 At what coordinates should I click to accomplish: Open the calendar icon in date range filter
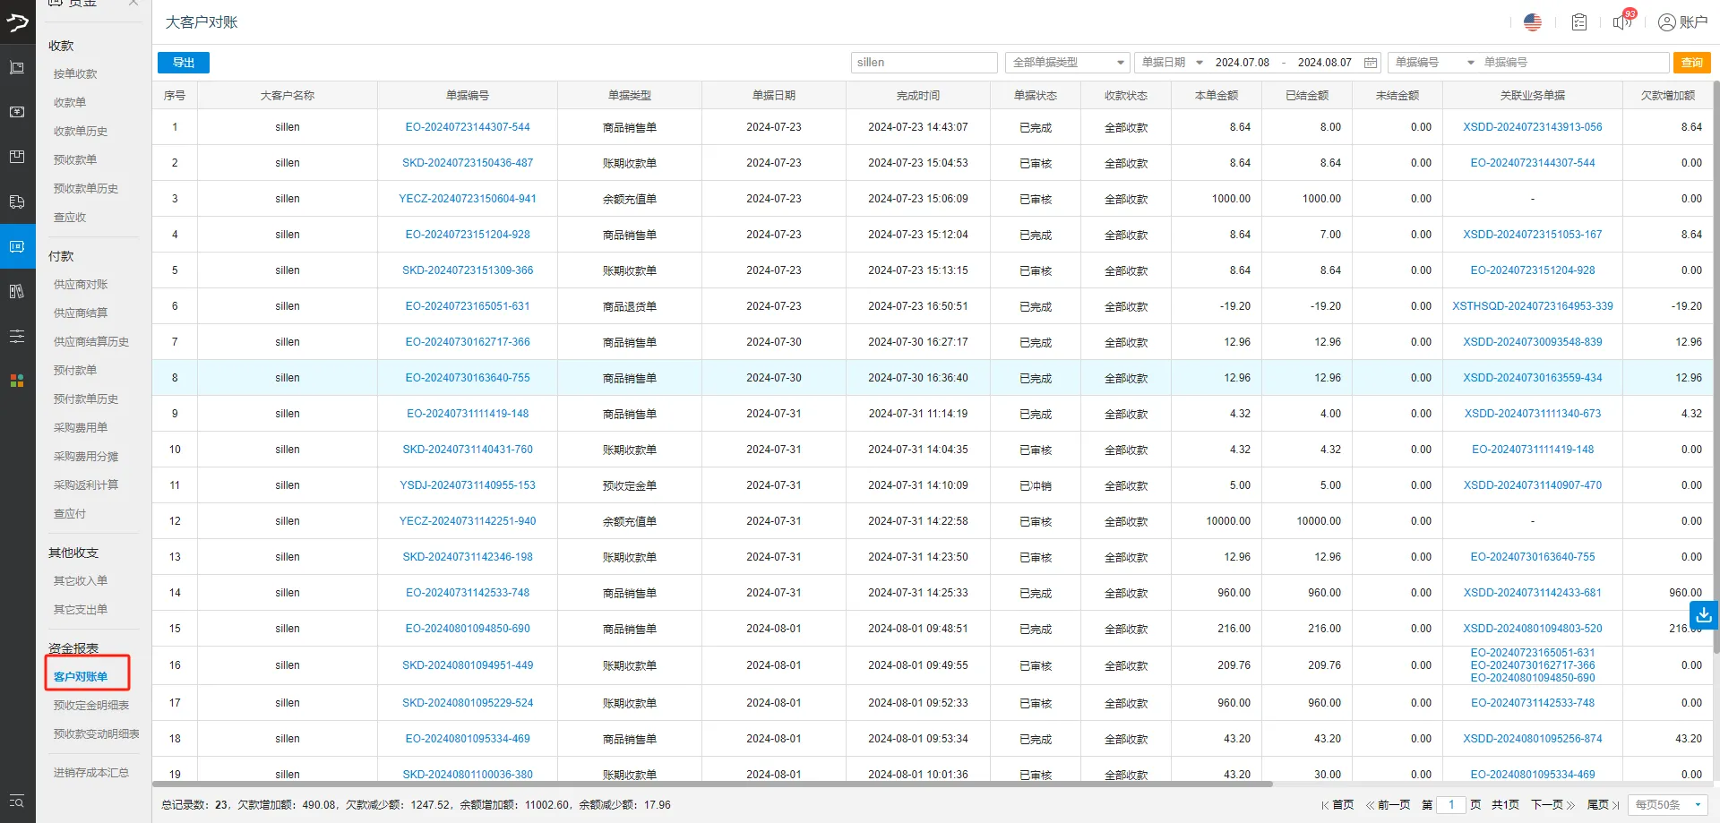[x=1370, y=63]
